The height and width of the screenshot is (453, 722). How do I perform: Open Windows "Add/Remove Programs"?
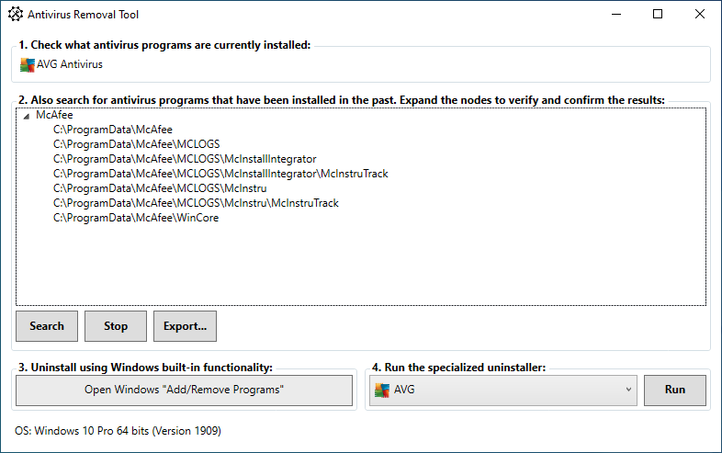(184, 390)
